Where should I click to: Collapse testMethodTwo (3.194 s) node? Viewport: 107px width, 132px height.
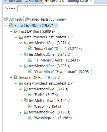(x=21, y=101)
